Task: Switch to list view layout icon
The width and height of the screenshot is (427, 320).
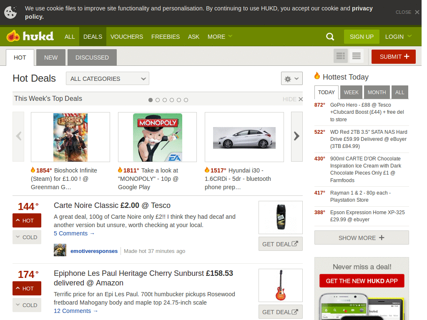Action: [x=357, y=56]
